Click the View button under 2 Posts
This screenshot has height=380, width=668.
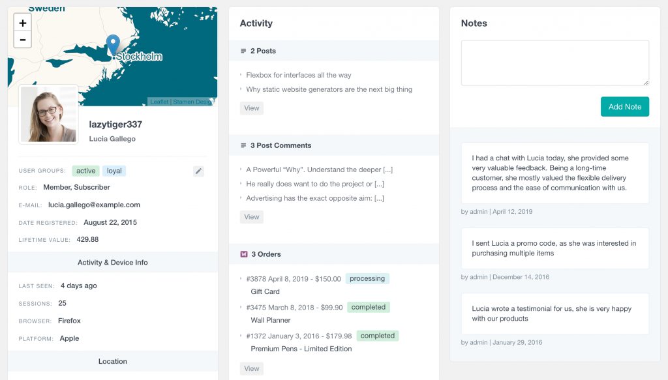[x=251, y=108]
